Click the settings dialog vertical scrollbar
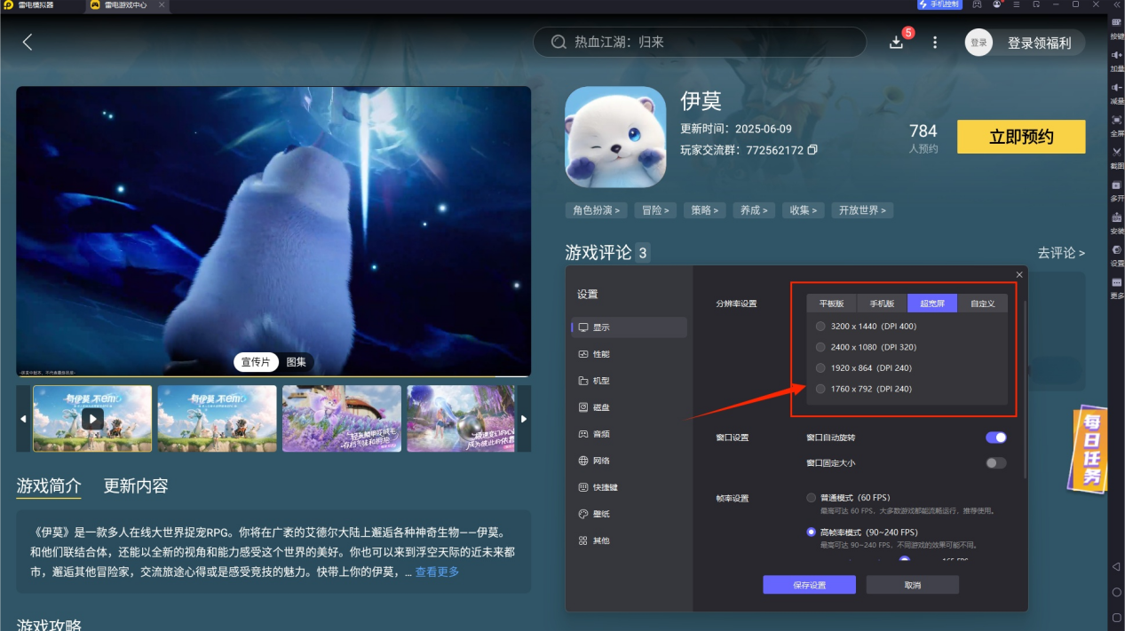 coord(1025,390)
